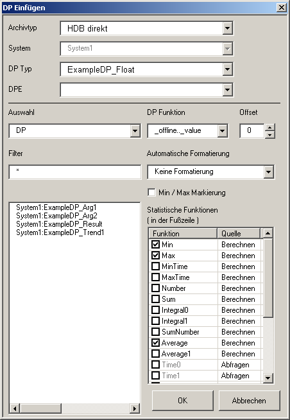The width and height of the screenshot is (290, 420).
Task: Enable the Min / Max Markierung checkbox
Action: click(x=151, y=192)
